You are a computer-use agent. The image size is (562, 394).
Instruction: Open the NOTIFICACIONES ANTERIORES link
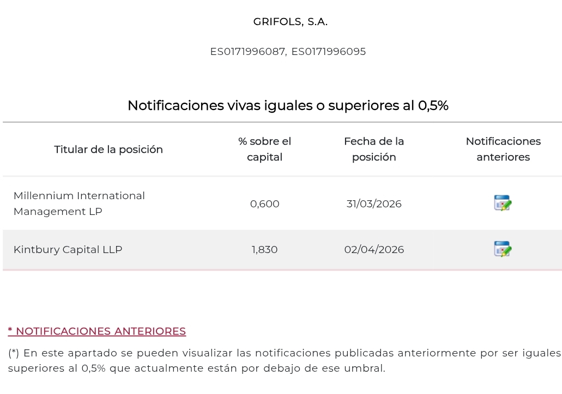96,331
